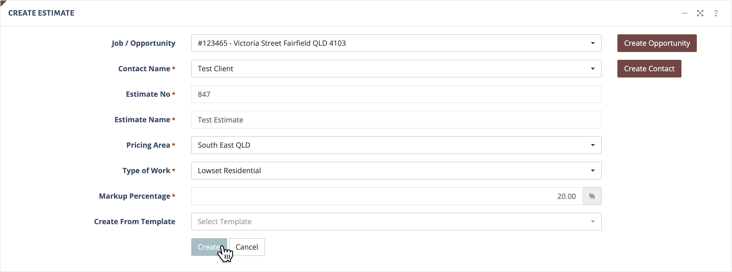Click the Create button to submit
Image resolution: width=732 pixels, height=272 pixels.
[209, 247]
